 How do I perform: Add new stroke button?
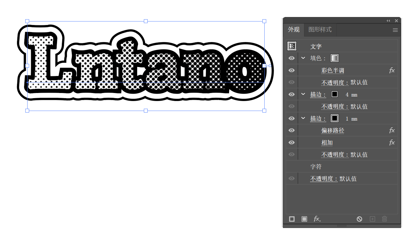pos(292,219)
